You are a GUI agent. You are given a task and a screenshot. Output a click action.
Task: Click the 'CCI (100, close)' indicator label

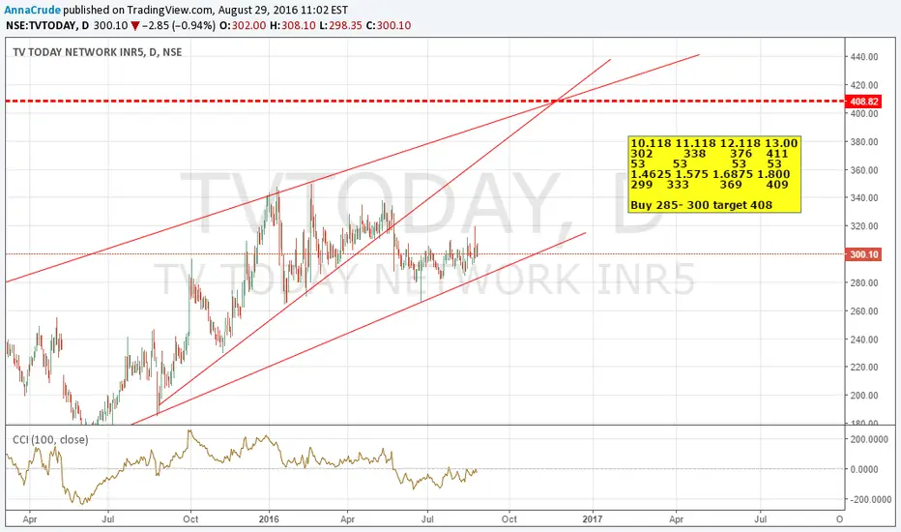tap(50, 439)
